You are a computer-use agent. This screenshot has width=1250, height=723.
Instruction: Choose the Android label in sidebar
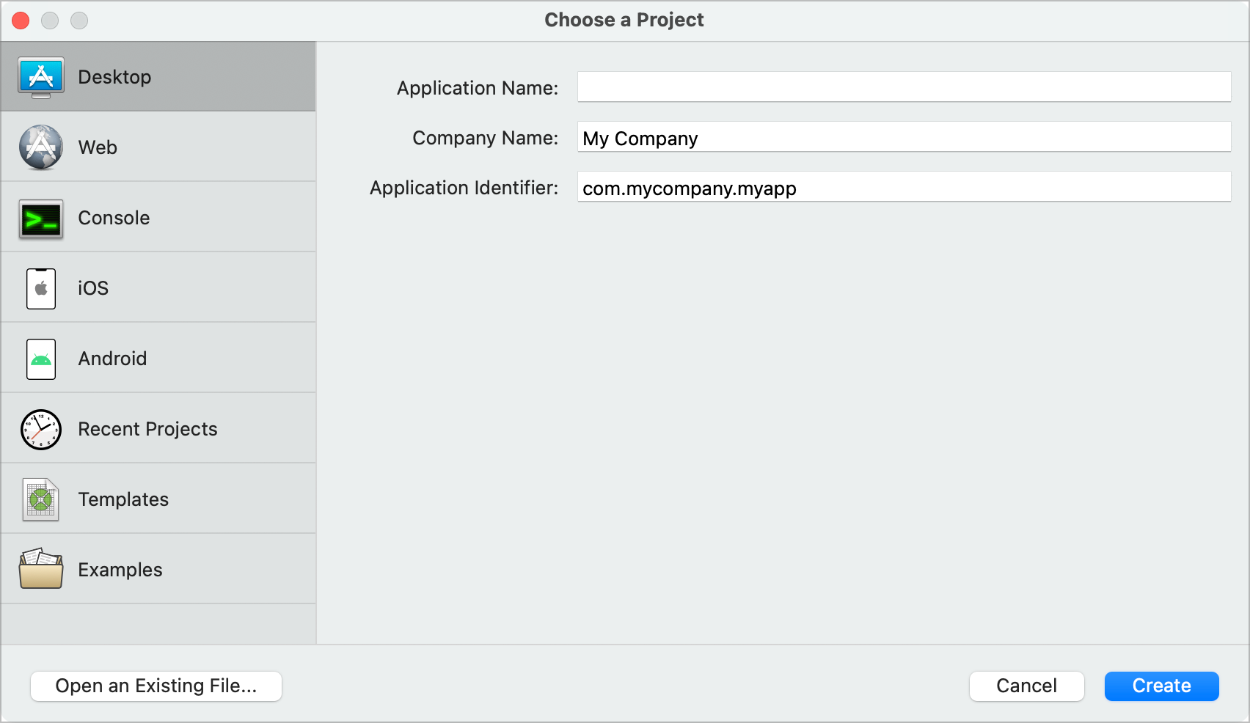[x=112, y=359]
